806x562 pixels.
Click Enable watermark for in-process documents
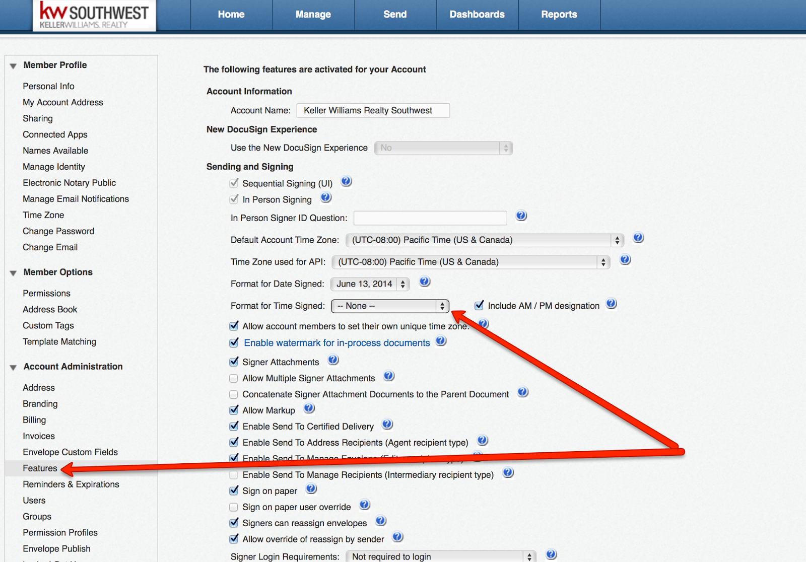pyautogui.click(x=337, y=342)
